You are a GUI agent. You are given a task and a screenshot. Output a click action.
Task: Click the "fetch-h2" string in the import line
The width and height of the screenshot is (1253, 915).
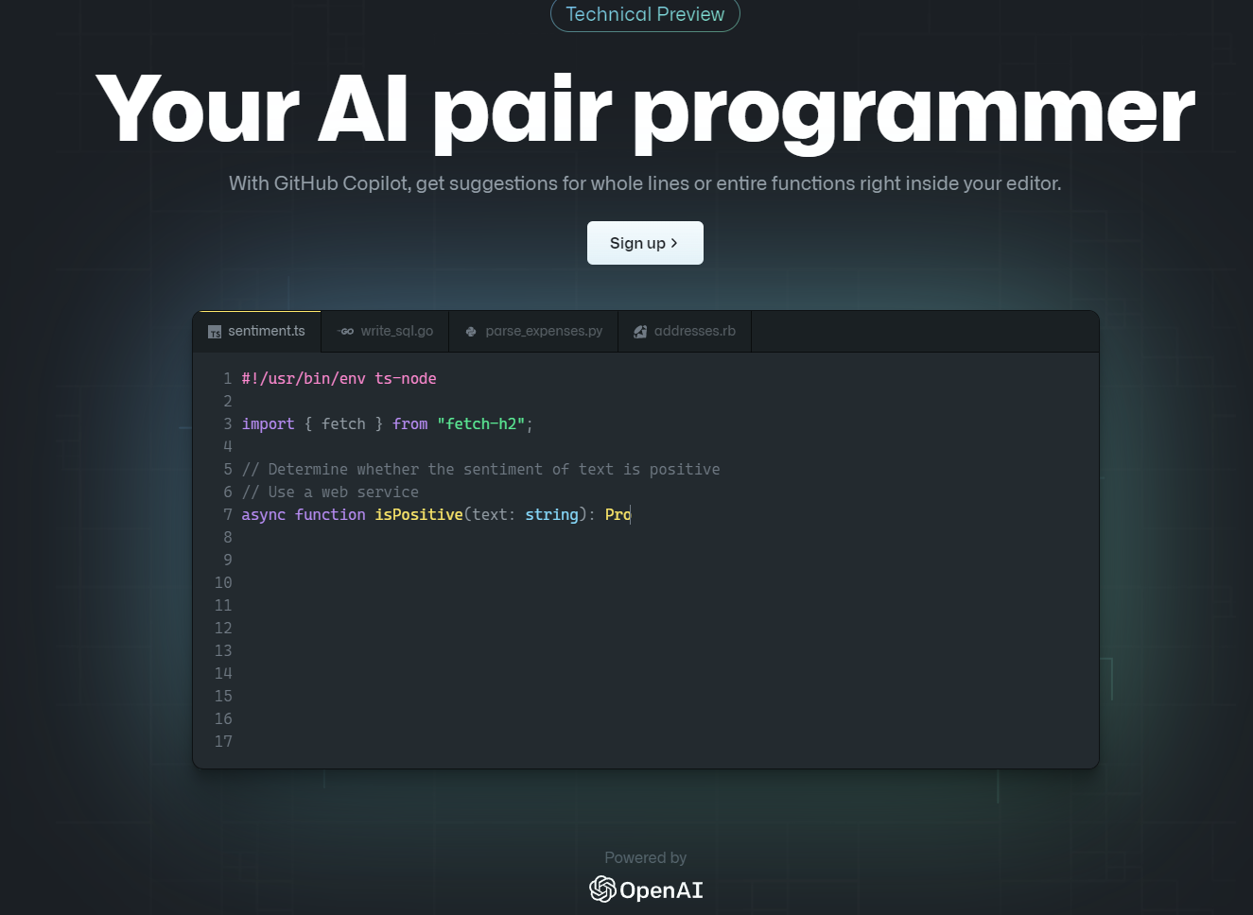pos(481,423)
